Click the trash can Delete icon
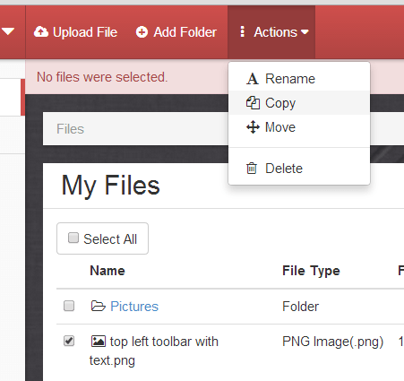Viewport: 404px width, 381px height. pyautogui.click(x=252, y=169)
